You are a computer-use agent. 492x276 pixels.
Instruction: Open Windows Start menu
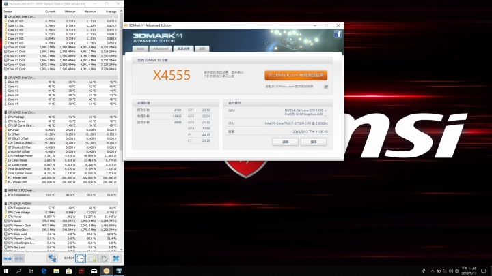(x=5, y=271)
